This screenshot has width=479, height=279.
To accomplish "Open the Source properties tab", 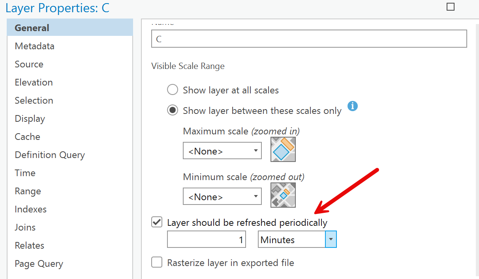I will tap(29, 64).
